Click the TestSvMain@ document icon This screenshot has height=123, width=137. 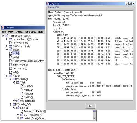pyautogui.click(x=10, y=68)
